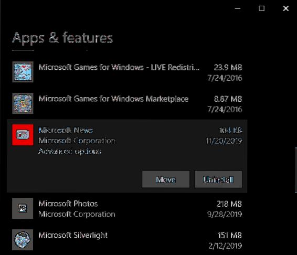Move the Microsoft News app
The width and height of the screenshot is (297, 255).
point(166,179)
